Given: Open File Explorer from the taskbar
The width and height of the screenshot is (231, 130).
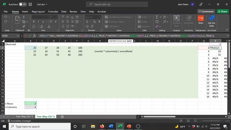Looking at the screenshot, I should coord(93,126).
